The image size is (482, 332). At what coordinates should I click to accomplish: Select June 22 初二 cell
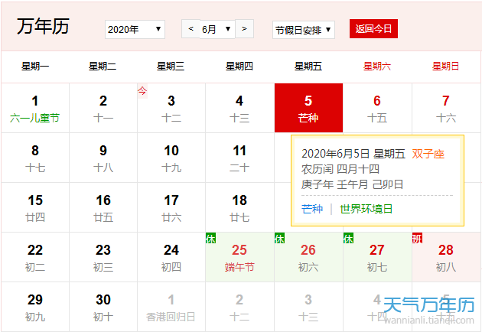[x=35, y=257]
